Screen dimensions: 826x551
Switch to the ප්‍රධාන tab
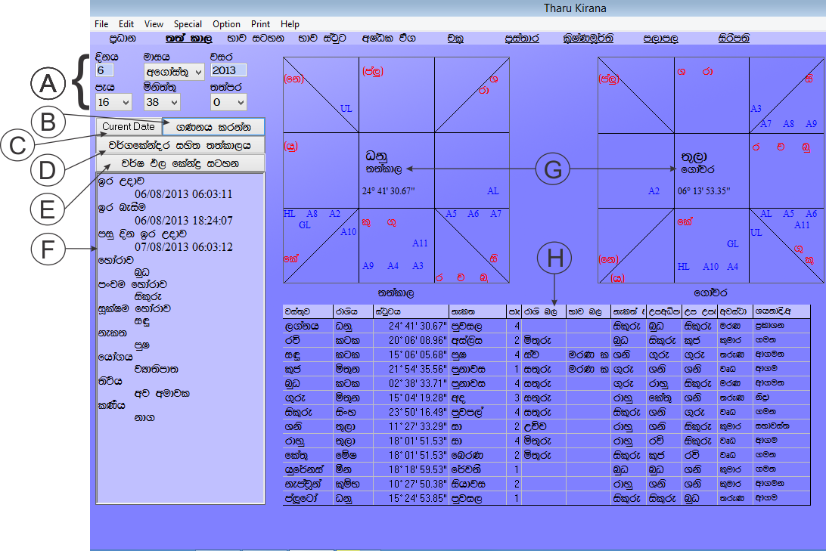point(123,39)
